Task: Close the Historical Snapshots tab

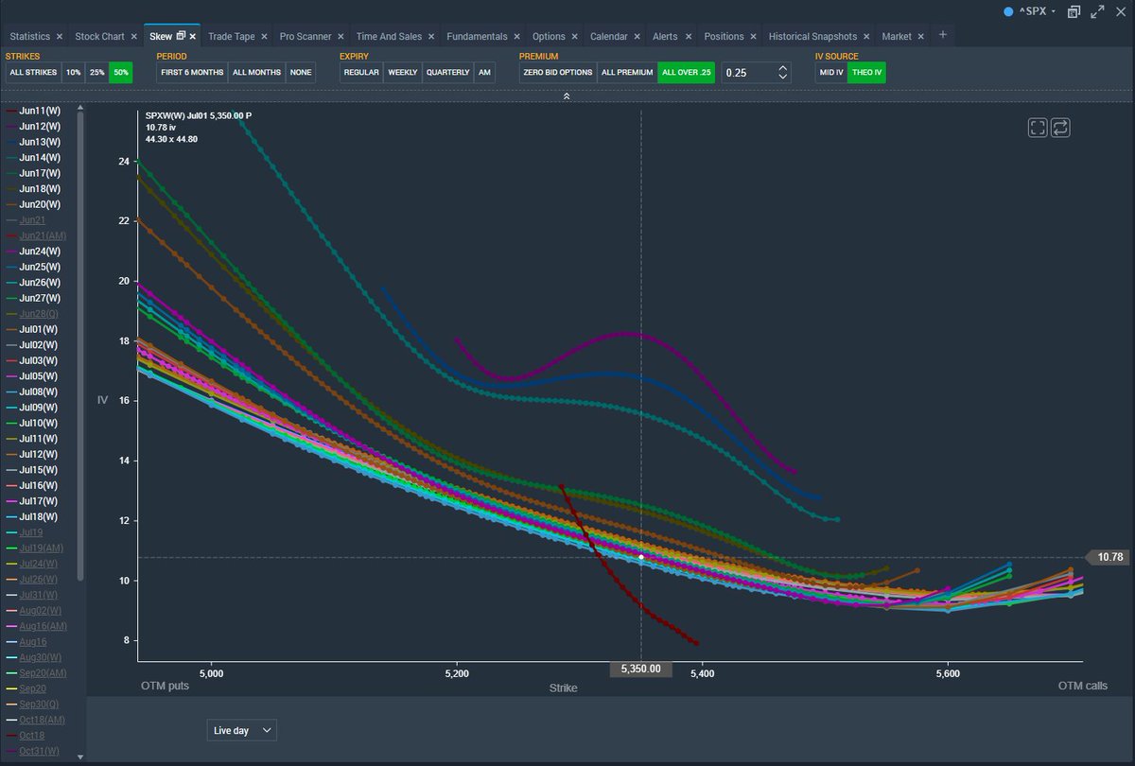Action: click(866, 37)
